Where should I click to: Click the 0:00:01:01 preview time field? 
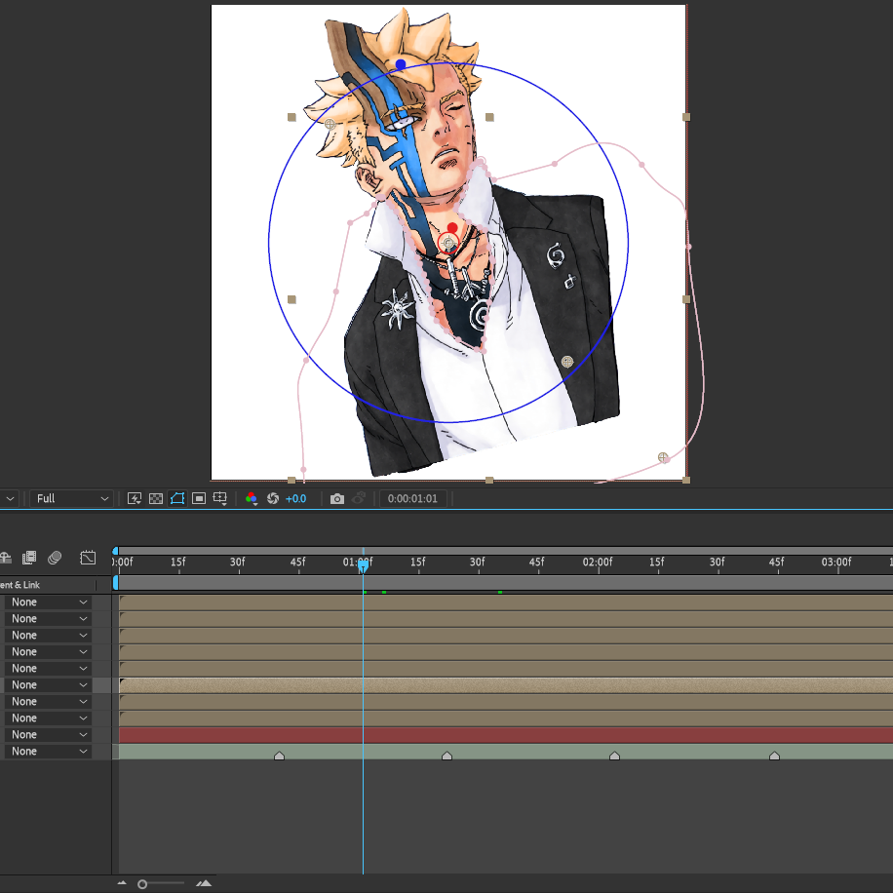coord(413,499)
